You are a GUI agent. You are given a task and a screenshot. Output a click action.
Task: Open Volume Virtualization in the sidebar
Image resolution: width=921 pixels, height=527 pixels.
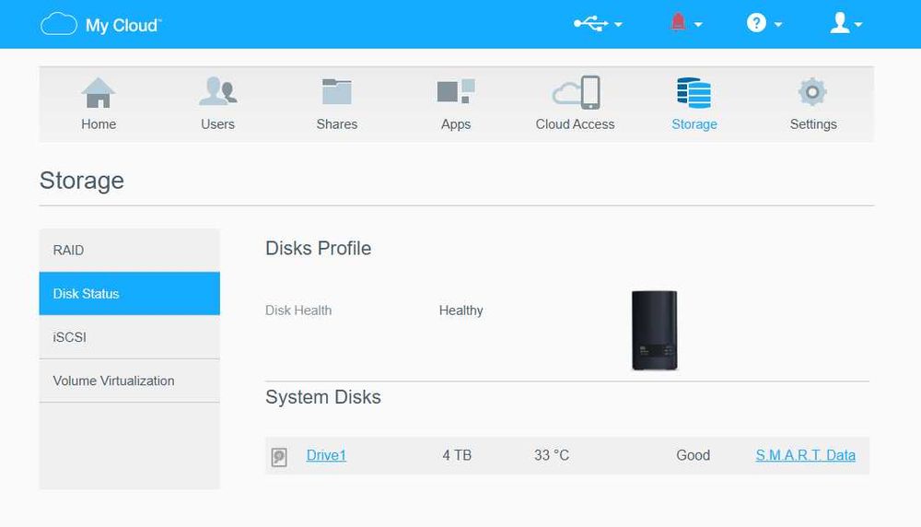click(130, 381)
